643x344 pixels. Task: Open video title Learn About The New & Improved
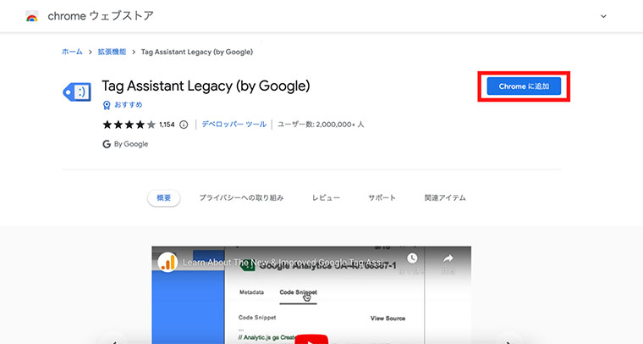coord(283,263)
